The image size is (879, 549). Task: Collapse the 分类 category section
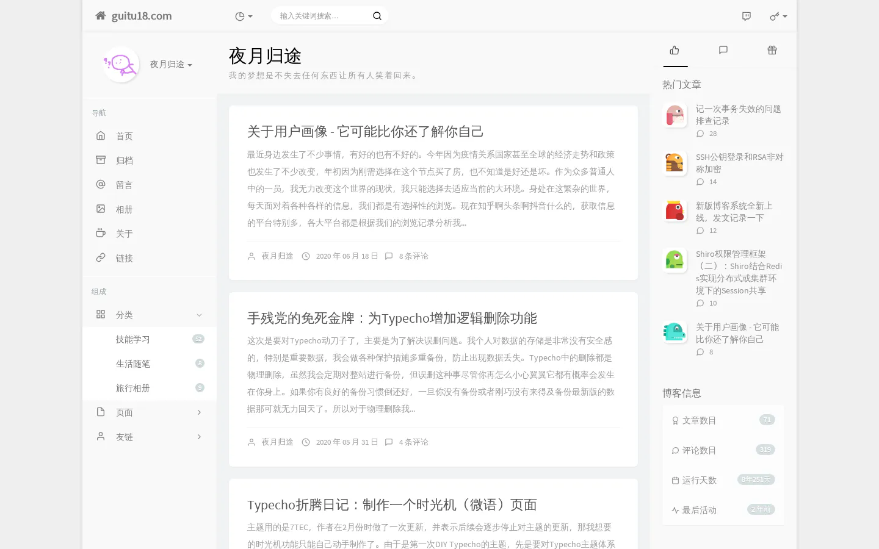click(150, 315)
